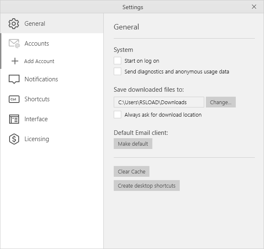Image resolution: width=264 pixels, height=249 pixels.
Task: Click the Shortcuts Ctrl key icon
Action: (14, 99)
